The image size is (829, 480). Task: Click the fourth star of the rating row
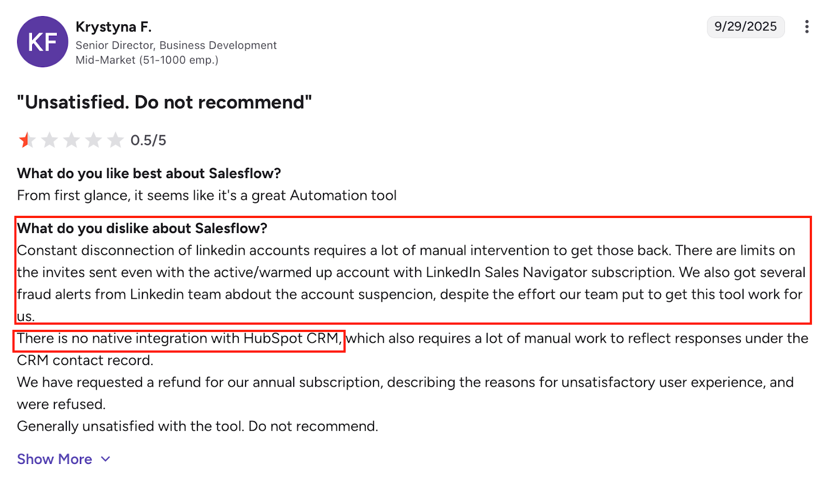pyautogui.click(x=93, y=139)
